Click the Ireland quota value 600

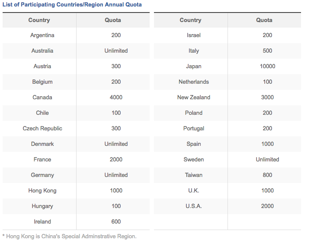[x=116, y=222]
